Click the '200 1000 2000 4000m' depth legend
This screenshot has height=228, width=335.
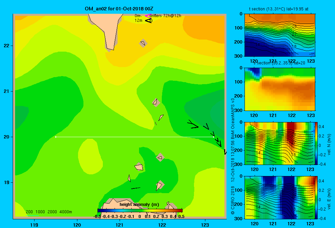49,212
